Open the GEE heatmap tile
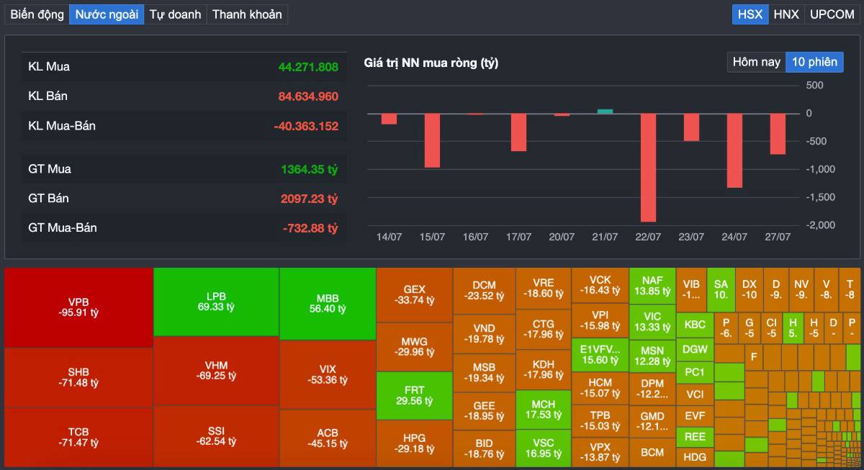The image size is (864, 470). pos(484,411)
